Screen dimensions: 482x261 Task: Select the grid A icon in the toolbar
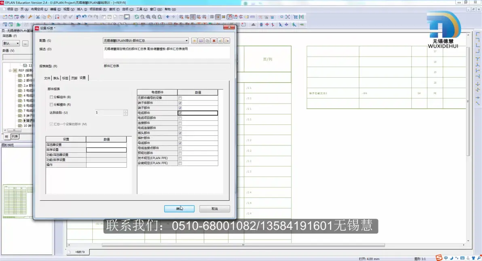[x=181, y=17]
